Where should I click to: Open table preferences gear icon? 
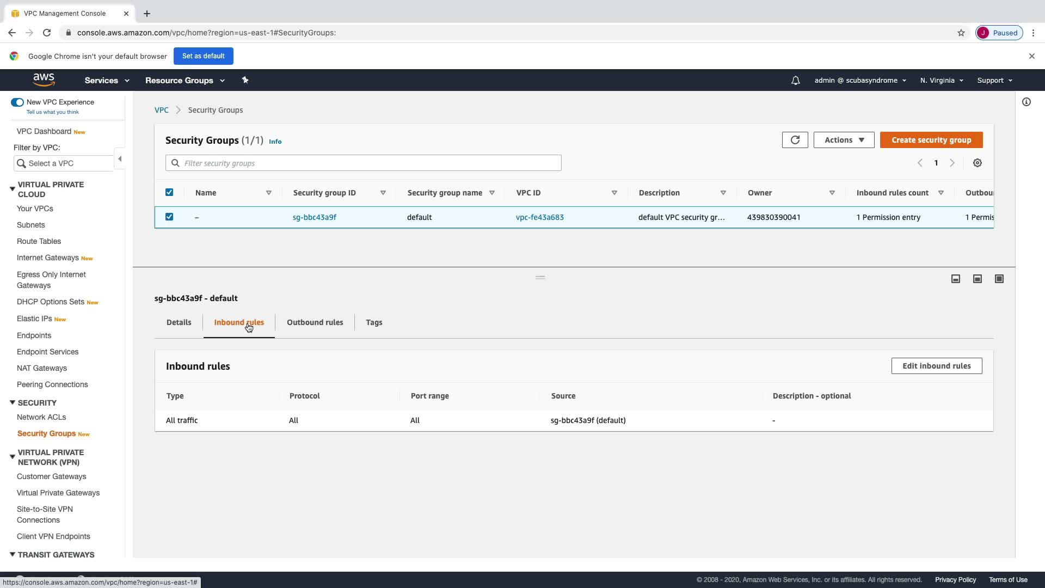tap(977, 163)
